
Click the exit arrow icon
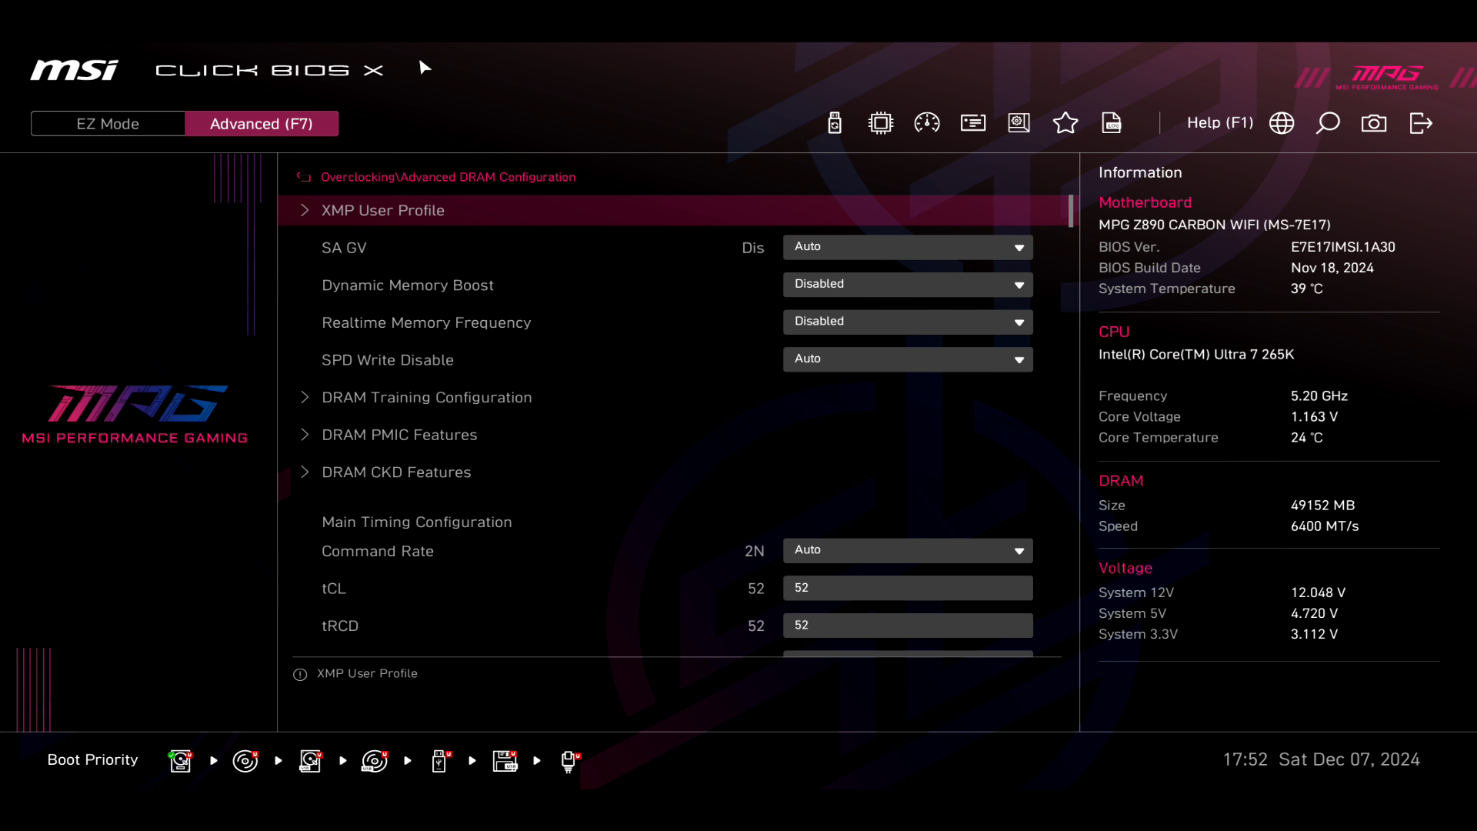click(1421, 123)
